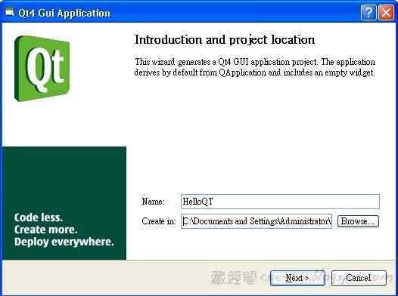This screenshot has width=398, height=296.
Task: Click the Next button
Action: 297,278
